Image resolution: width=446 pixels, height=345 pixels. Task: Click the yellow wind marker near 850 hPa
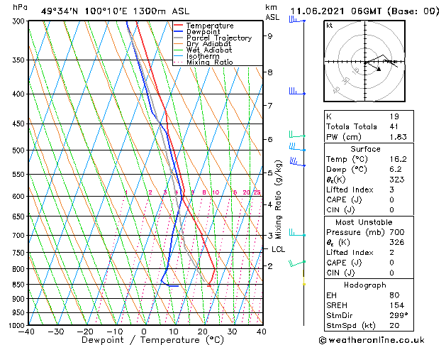point(303,282)
